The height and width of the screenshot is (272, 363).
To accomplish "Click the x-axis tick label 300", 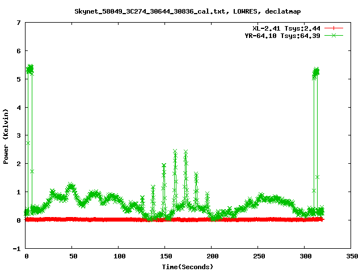I will [x=306, y=256].
